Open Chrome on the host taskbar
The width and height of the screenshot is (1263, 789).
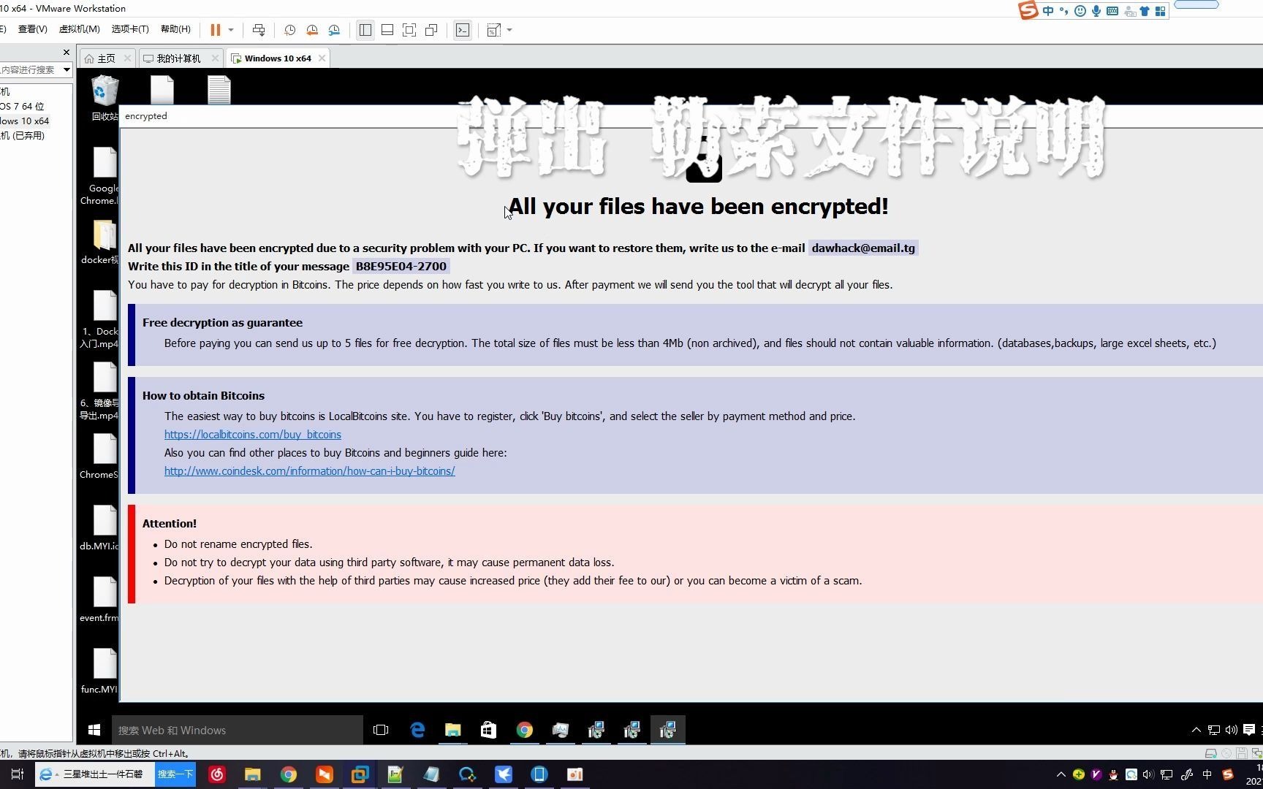tap(289, 774)
